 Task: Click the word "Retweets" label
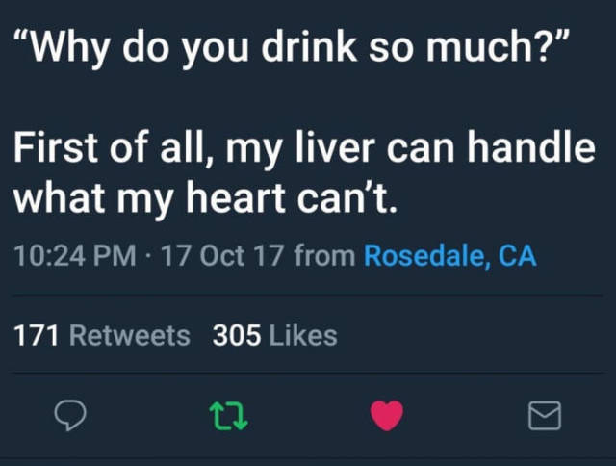tap(130, 335)
